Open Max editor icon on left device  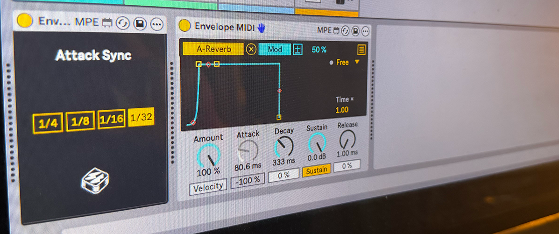[x=107, y=22]
